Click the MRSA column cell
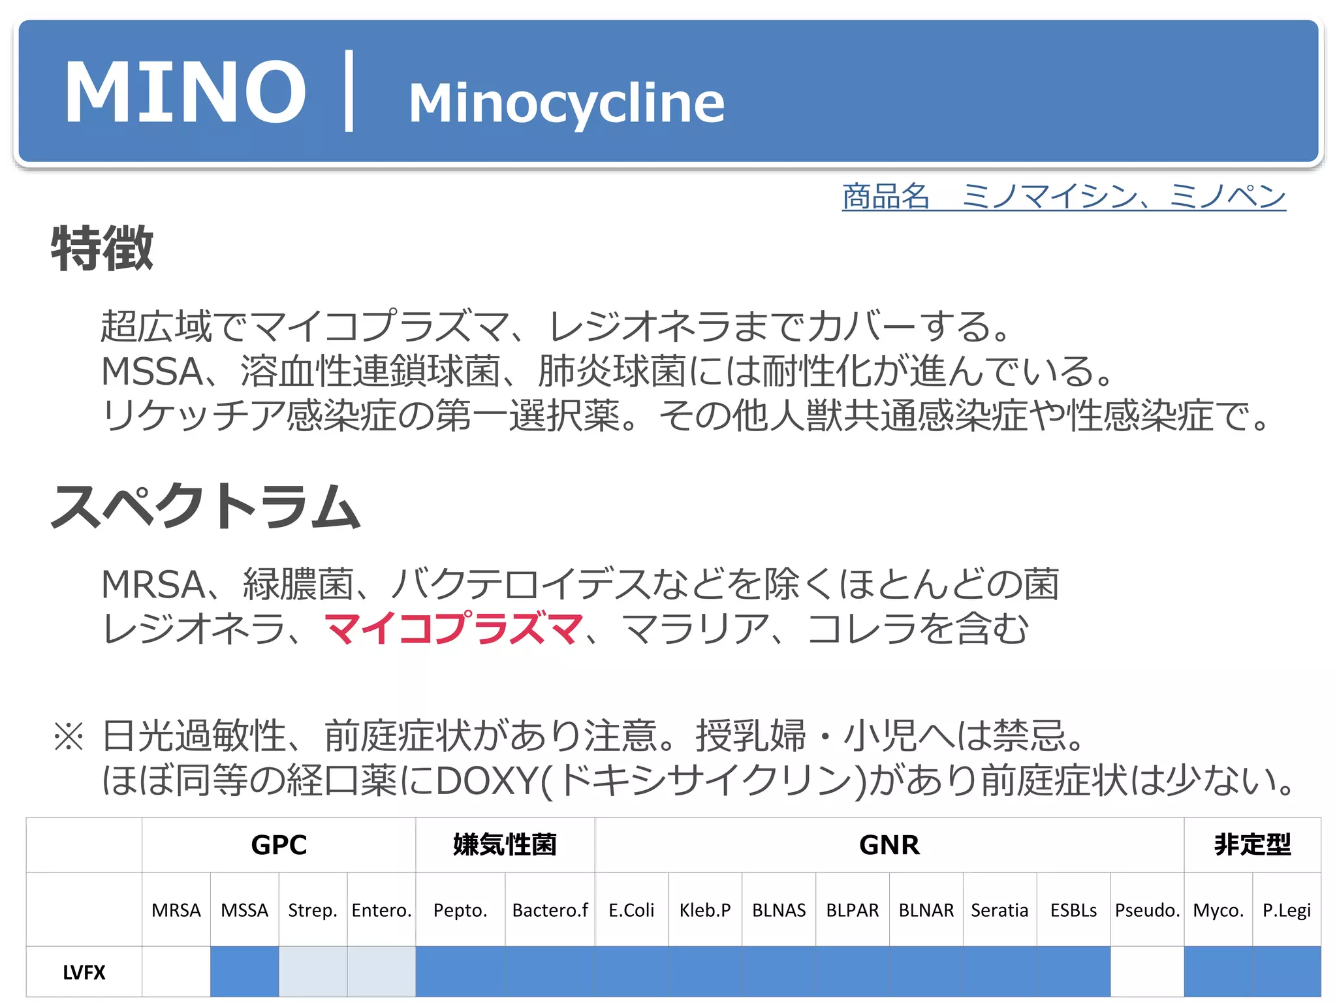This screenshot has width=1337, height=1003. (x=176, y=910)
